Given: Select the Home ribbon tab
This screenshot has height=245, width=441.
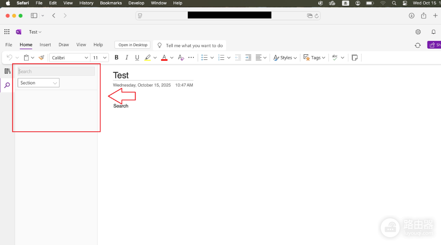Looking at the screenshot, I should pos(26,45).
